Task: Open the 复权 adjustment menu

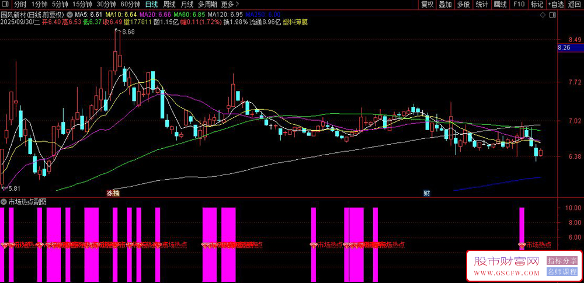Action: [427, 5]
